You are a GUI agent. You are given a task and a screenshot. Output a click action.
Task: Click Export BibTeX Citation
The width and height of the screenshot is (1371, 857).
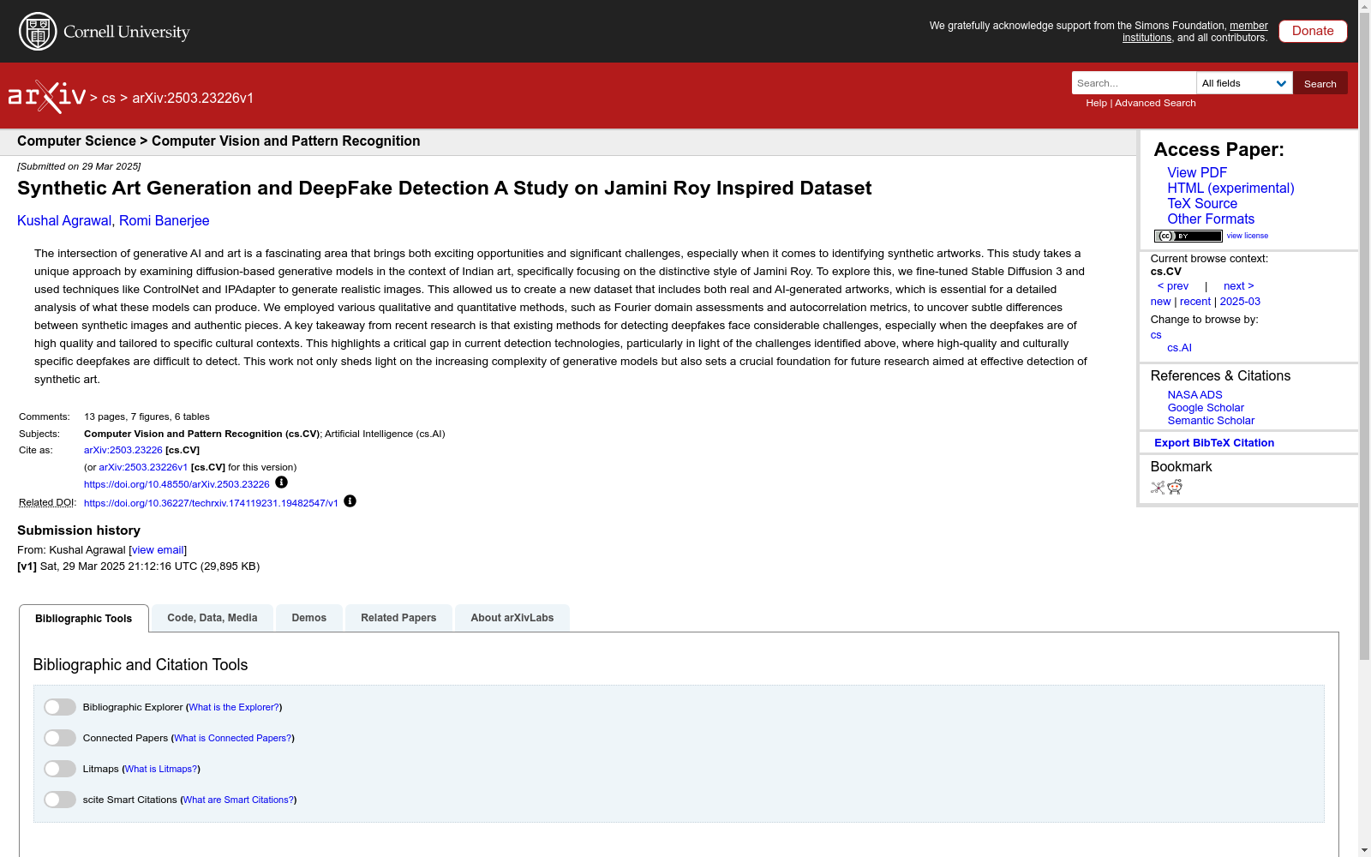(1214, 443)
